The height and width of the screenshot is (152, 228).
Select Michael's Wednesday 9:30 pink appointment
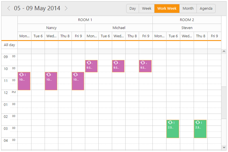pos(118,68)
